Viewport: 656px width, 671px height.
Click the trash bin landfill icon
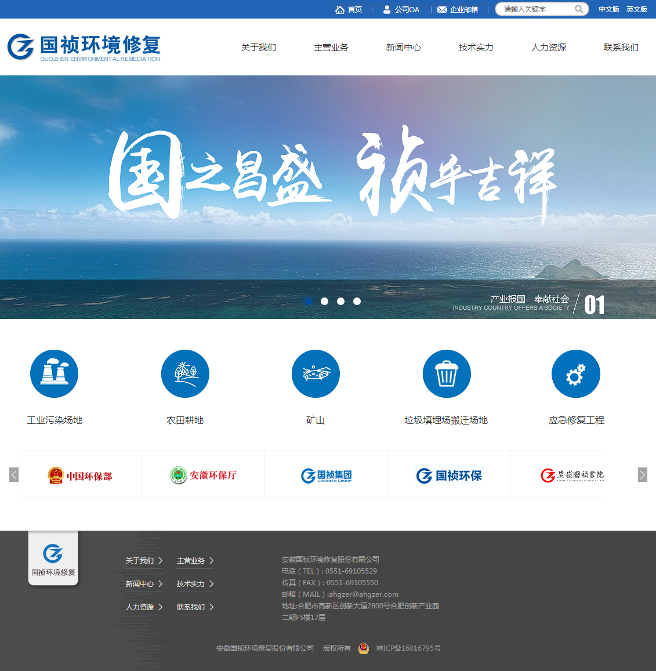pyautogui.click(x=446, y=373)
